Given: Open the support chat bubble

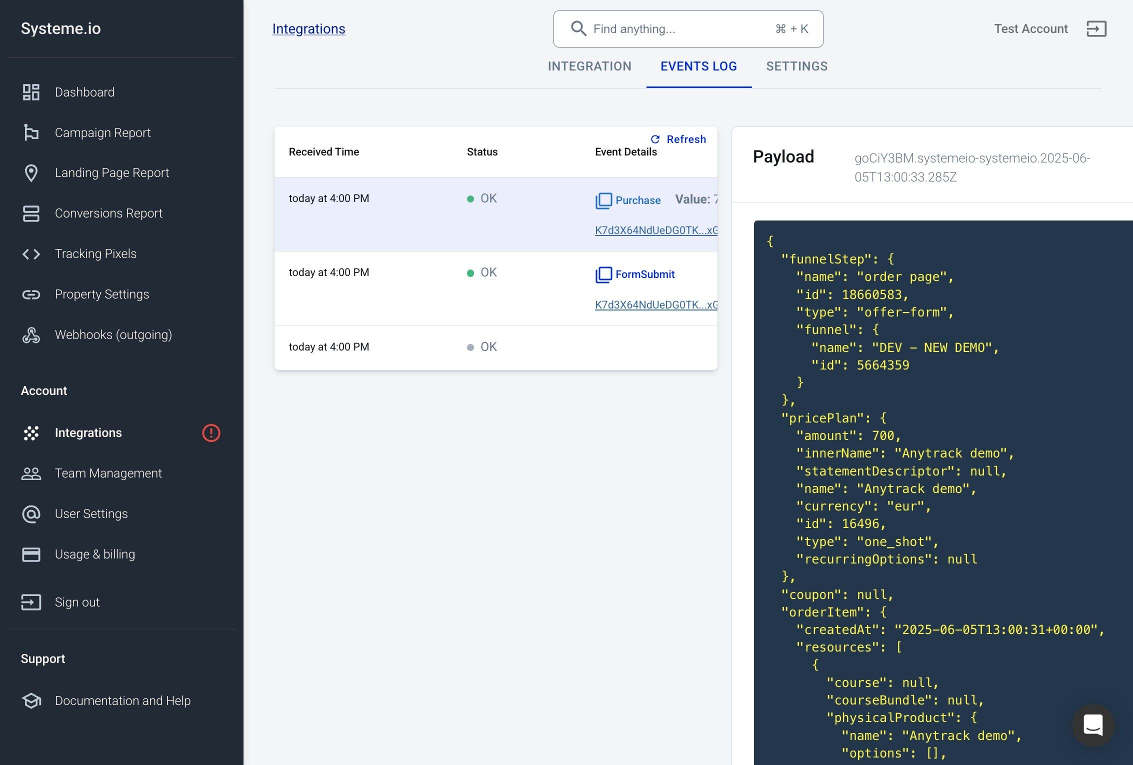Looking at the screenshot, I should pyautogui.click(x=1093, y=726).
